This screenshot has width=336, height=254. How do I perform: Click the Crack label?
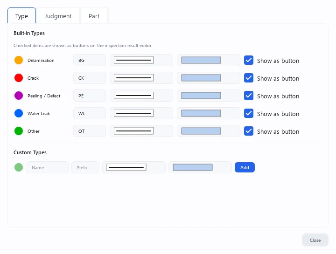pos(33,78)
